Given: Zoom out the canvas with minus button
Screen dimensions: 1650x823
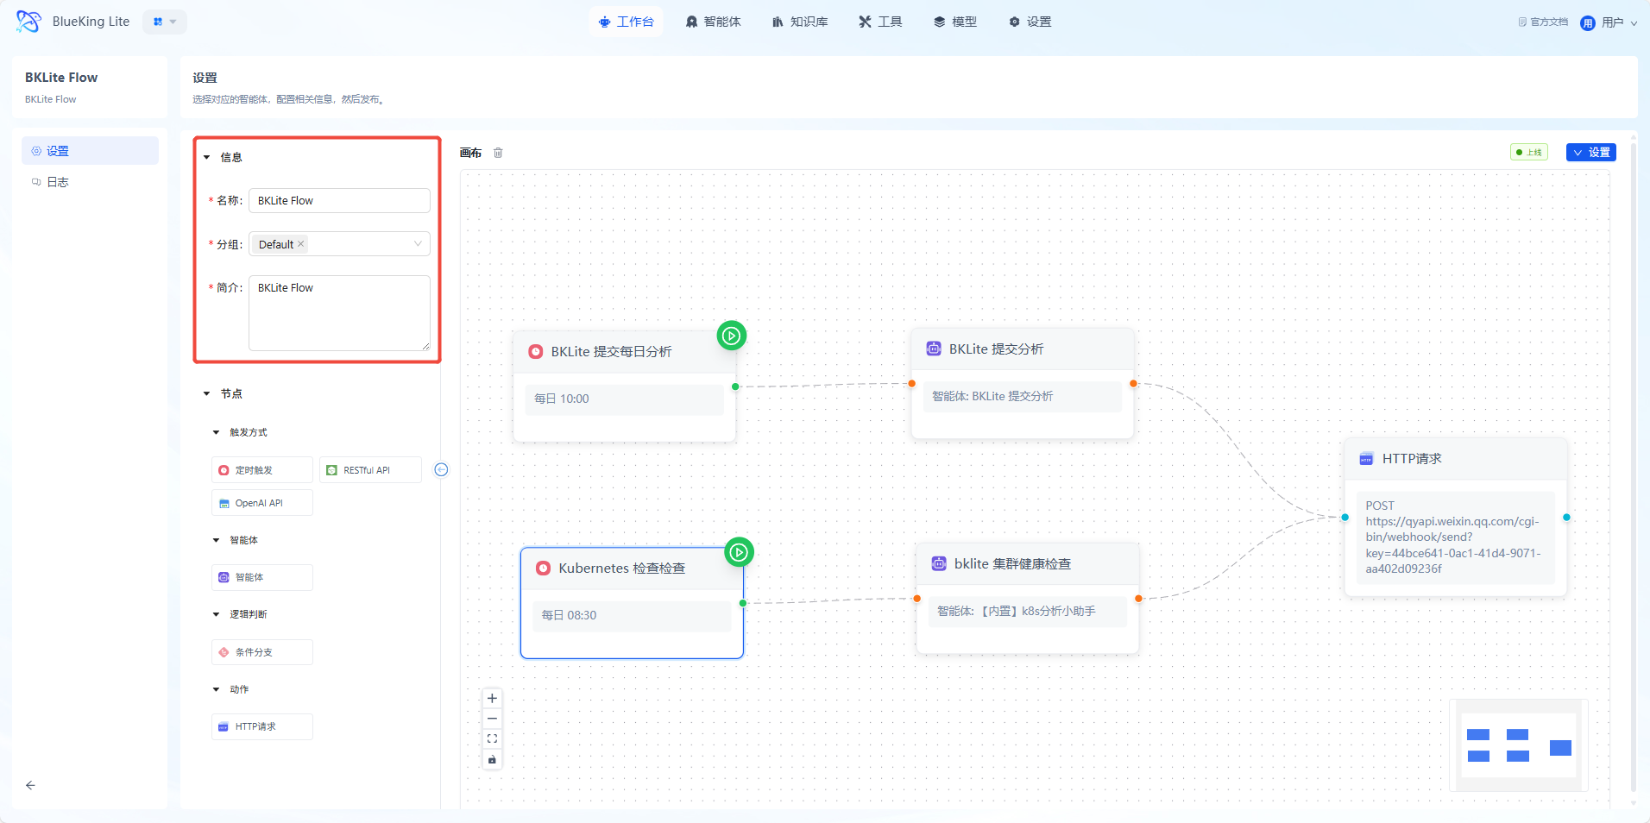Looking at the screenshot, I should point(492,719).
